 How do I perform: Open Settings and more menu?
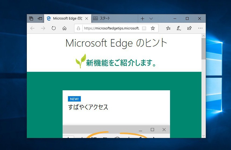(x=200, y=28)
